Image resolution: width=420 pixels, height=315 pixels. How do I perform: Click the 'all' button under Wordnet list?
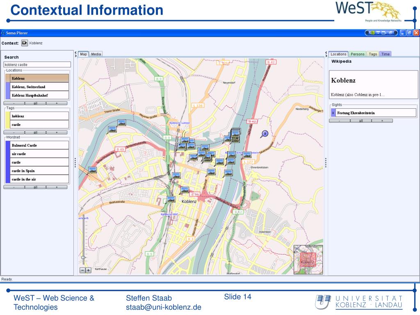pyautogui.click(x=35, y=187)
